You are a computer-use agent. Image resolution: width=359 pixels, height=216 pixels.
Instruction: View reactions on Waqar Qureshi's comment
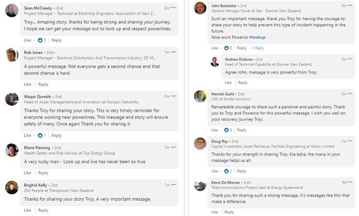point(42,135)
